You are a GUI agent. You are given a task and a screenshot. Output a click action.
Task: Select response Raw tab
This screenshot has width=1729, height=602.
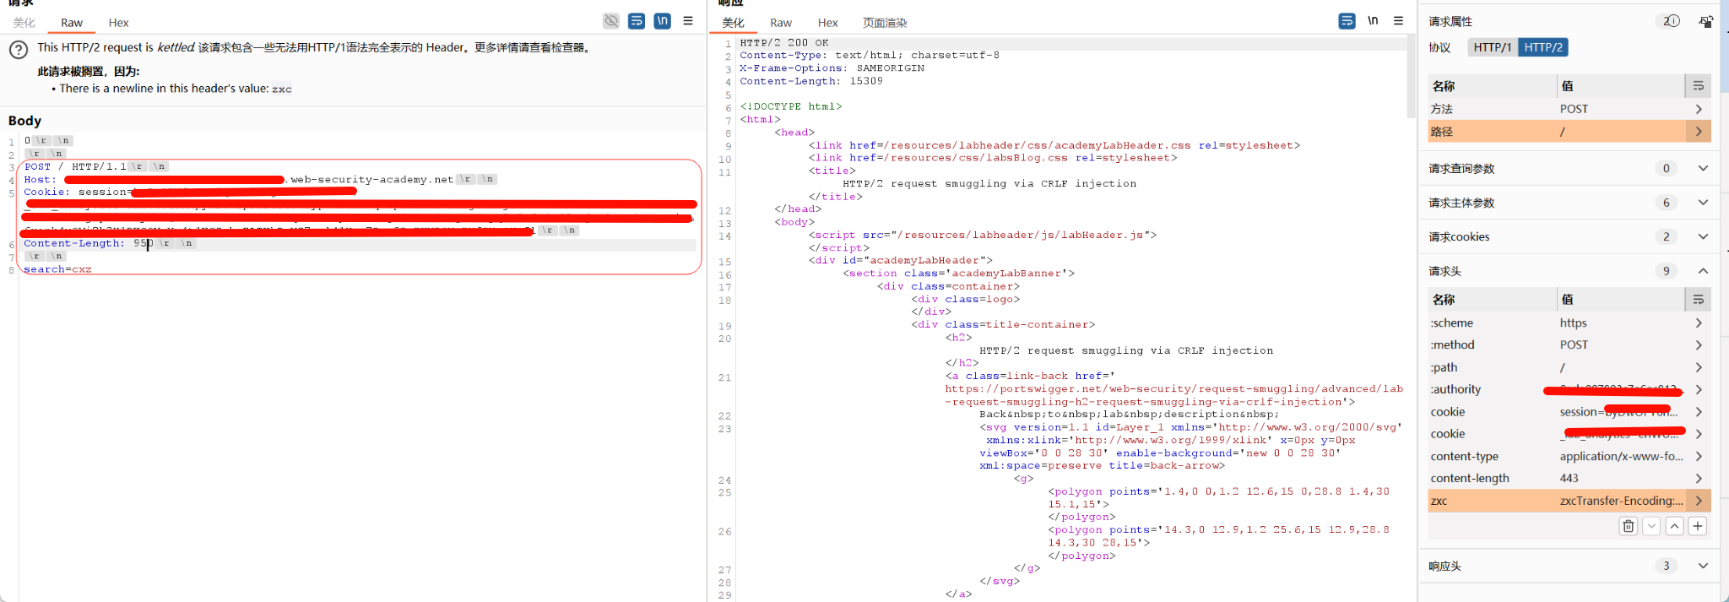click(781, 23)
